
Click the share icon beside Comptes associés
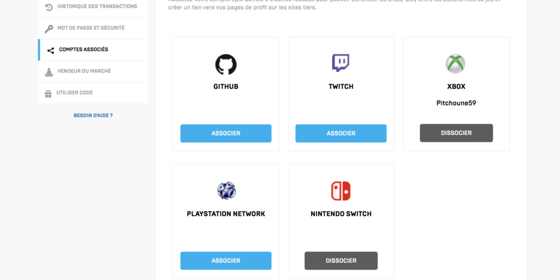click(51, 51)
